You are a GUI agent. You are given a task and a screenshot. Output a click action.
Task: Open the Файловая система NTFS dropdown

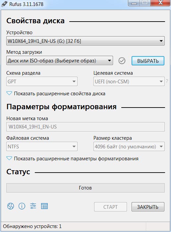point(42,146)
